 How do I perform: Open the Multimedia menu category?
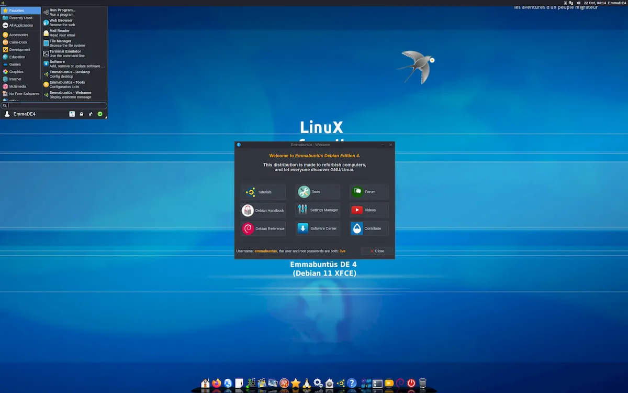click(21, 86)
